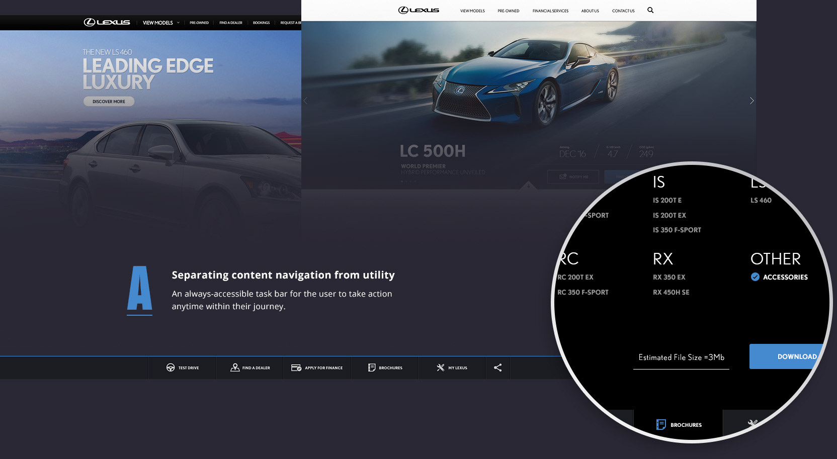Open Pre-Owned in white header
The height and width of the screenshot is (459, 837).
[509, 11]
